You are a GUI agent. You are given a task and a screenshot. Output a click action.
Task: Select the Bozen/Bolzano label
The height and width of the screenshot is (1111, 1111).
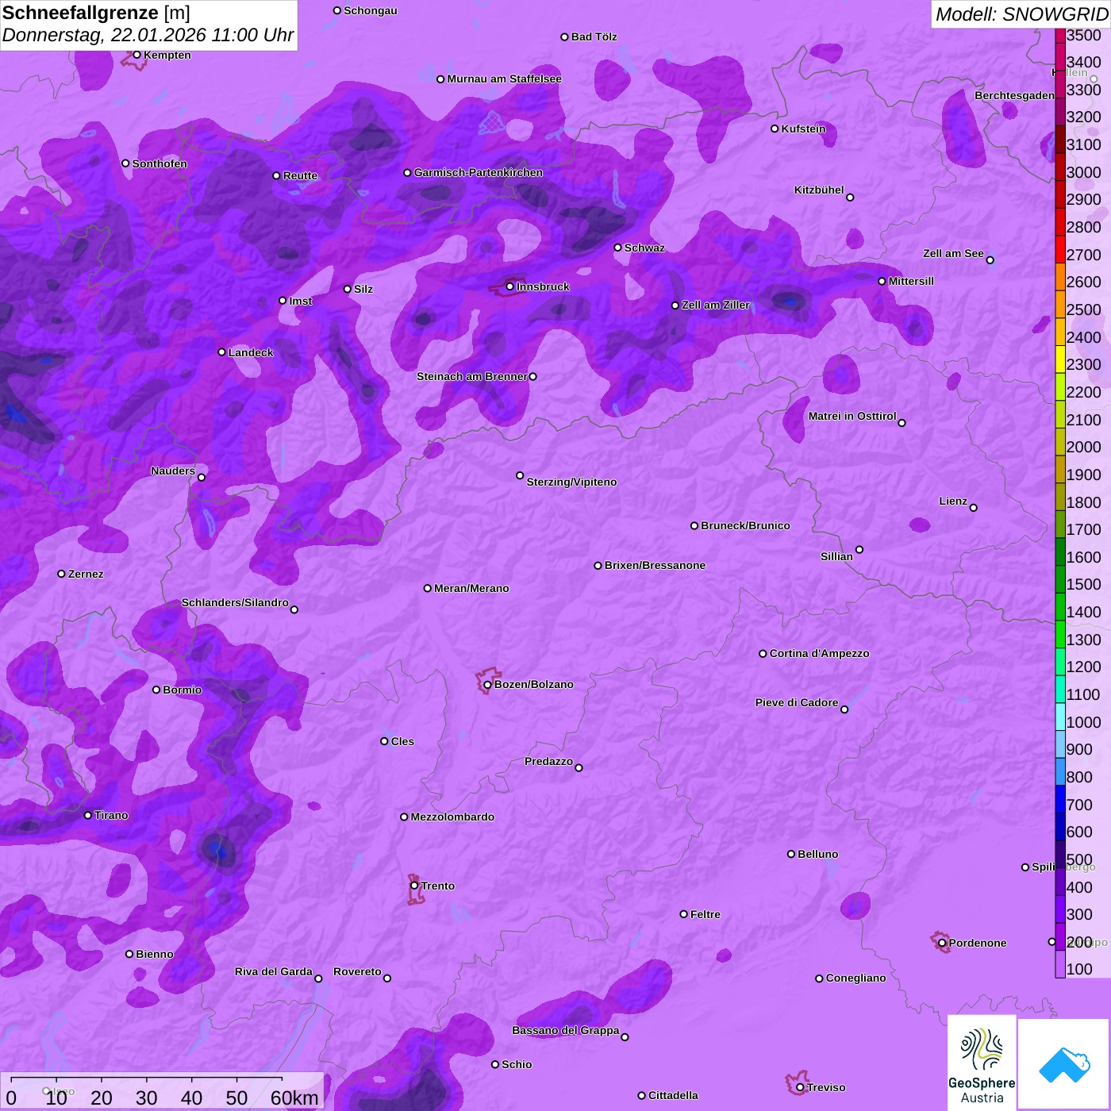click(x=534, y=684)
